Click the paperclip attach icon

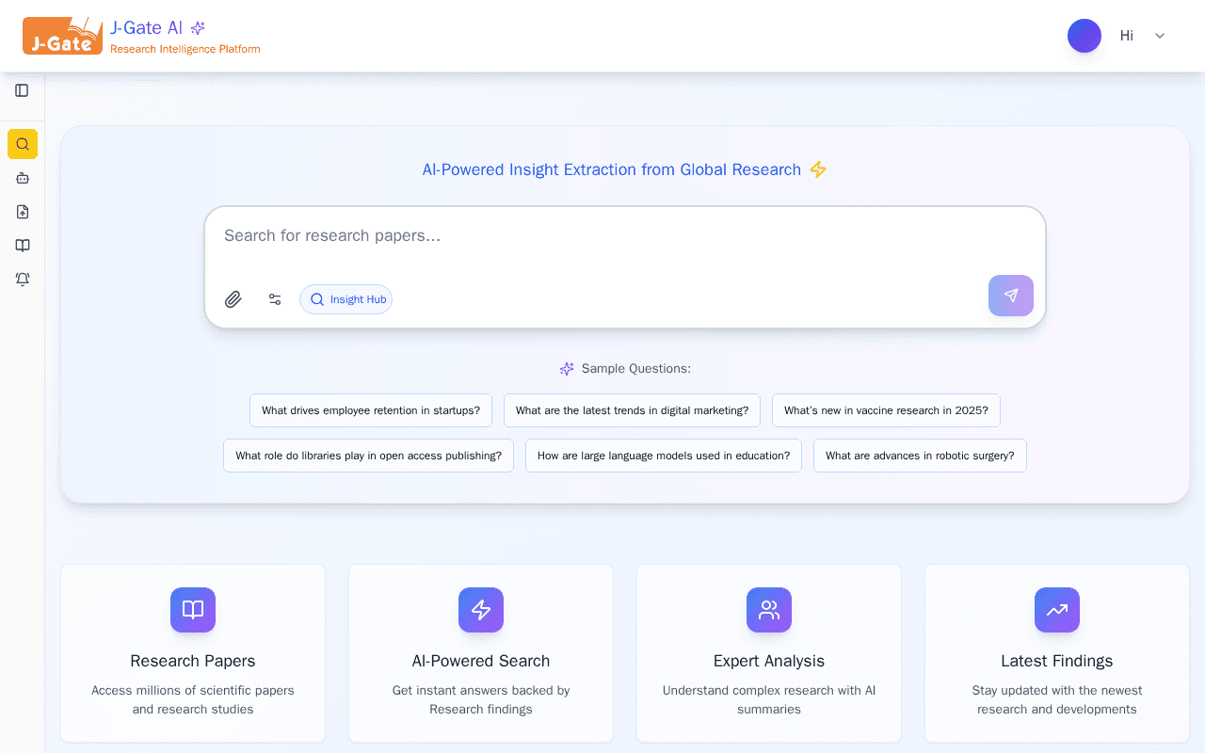[x=233, y=299]
